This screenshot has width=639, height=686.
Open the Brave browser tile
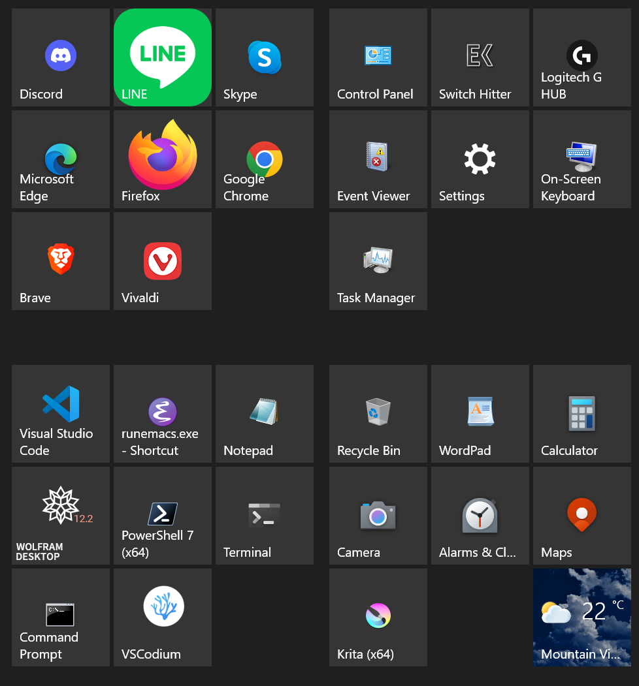[x=61, y=261]
